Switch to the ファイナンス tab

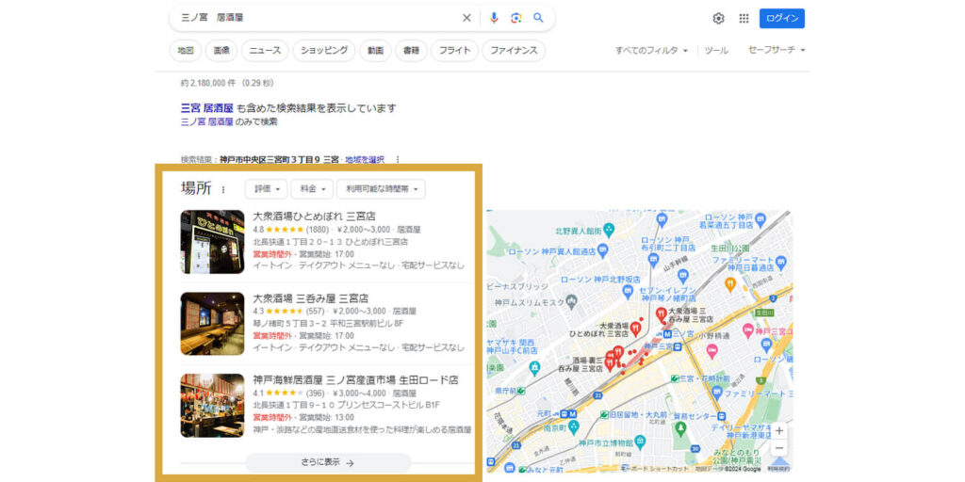[514, 51]
